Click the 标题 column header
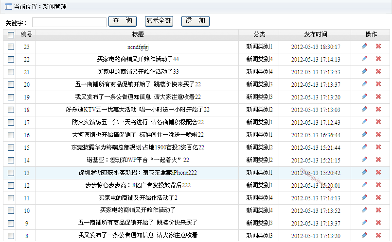The height and width of the screenshot is (242, 392). pyautogui.click(x=138, y=34)
